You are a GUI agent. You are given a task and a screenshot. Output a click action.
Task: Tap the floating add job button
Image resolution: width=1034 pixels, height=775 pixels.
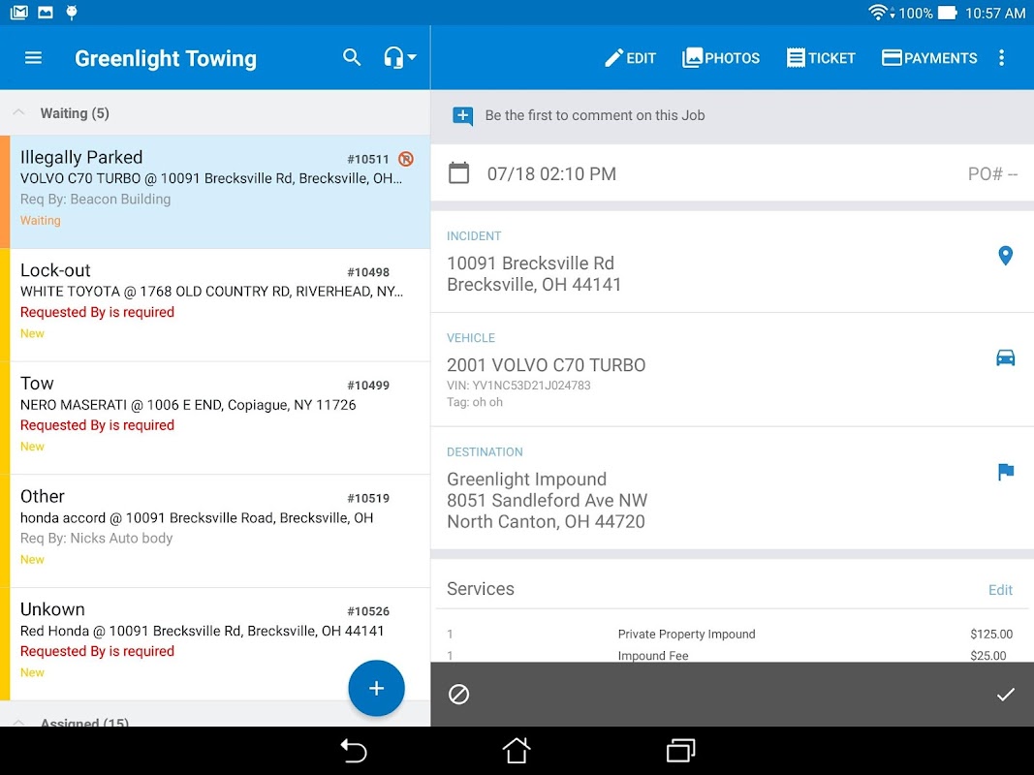click(x=376, y=688)
